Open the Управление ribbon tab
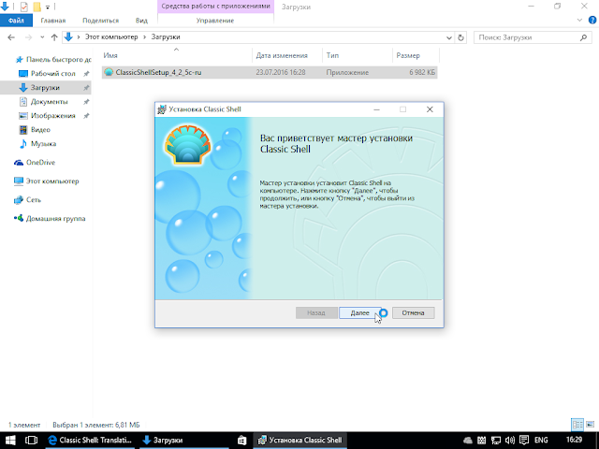 click(x=215, y=21)
